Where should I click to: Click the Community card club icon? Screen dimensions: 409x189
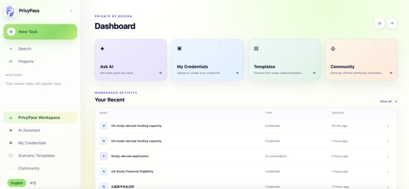333,49
